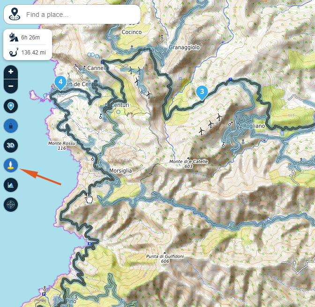
Task: Click the stopwatch duration icon
Action: pos(13,38)
